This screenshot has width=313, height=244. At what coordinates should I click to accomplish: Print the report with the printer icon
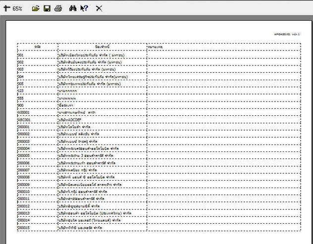58,8
